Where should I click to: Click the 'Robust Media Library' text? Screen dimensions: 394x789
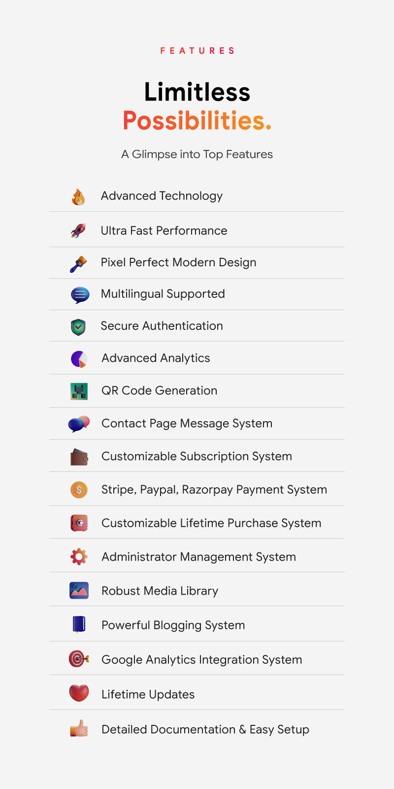[160, 591]
